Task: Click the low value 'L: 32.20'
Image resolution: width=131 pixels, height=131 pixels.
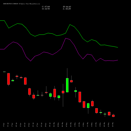Action: point(67,9)
